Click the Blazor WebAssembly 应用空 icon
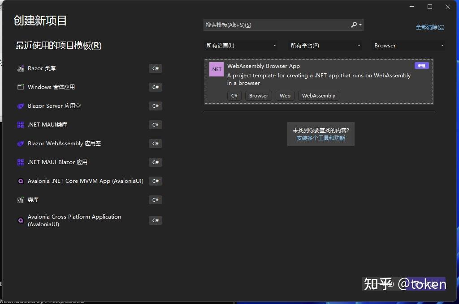 point(21,144)
